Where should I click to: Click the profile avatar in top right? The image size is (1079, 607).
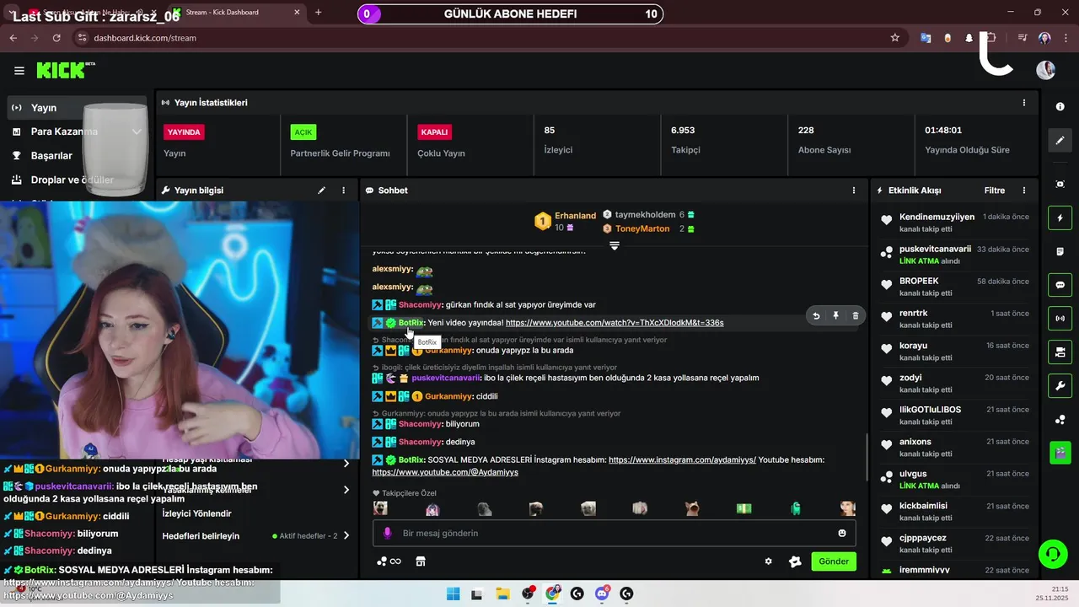click(x=1045, y=70)
